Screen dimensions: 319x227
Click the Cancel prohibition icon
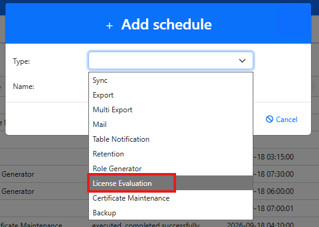pyautogui.click(x=269, y=119)
